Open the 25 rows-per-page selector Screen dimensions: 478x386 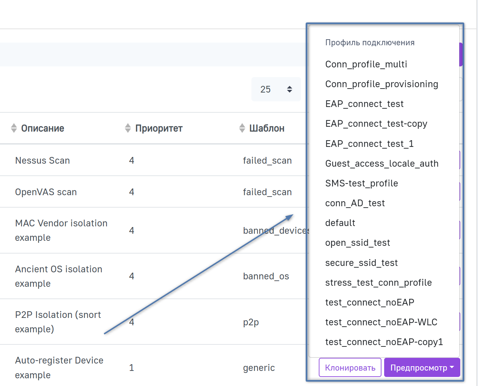click(276, 89)
